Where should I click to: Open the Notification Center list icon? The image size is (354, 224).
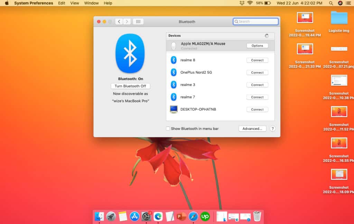[349, 3]
